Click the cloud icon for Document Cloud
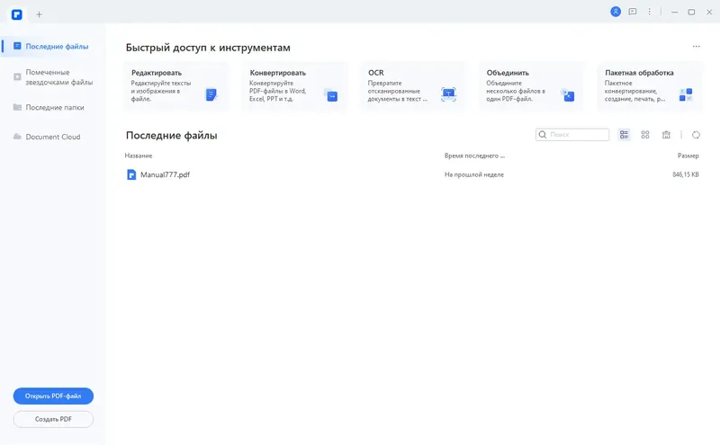720x445 pixels. coord(17,137)
